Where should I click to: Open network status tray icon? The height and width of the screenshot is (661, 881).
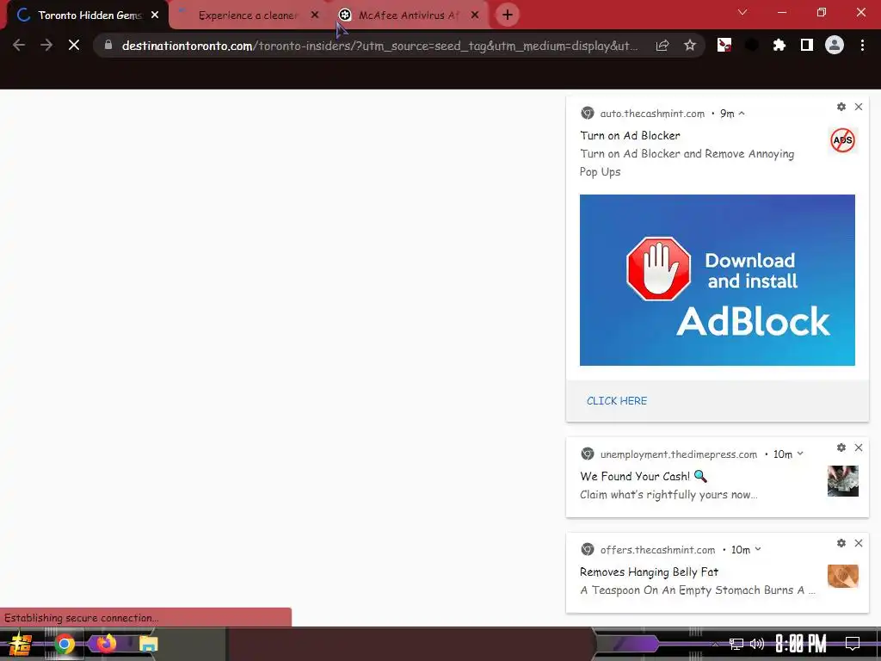(x=736, y=644)
